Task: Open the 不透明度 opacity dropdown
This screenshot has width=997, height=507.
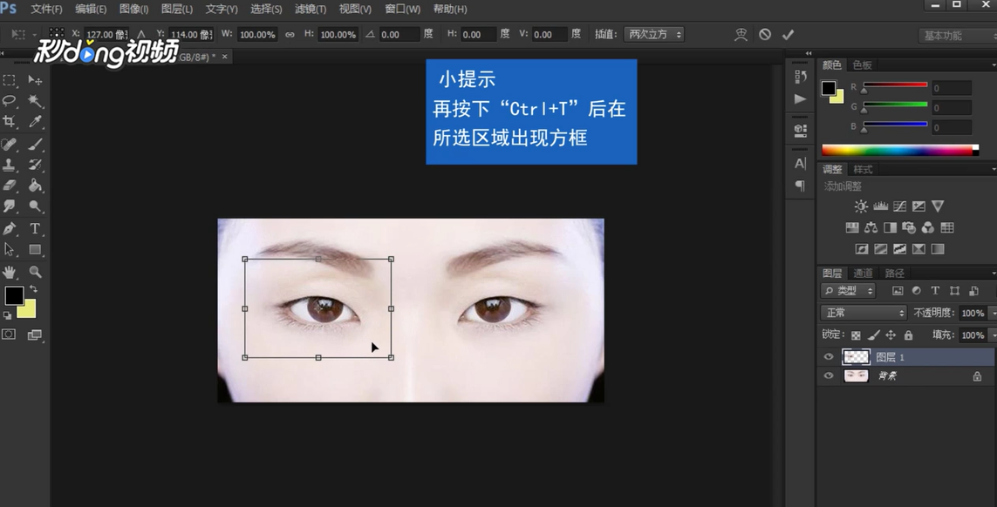Action: point(973,313)
